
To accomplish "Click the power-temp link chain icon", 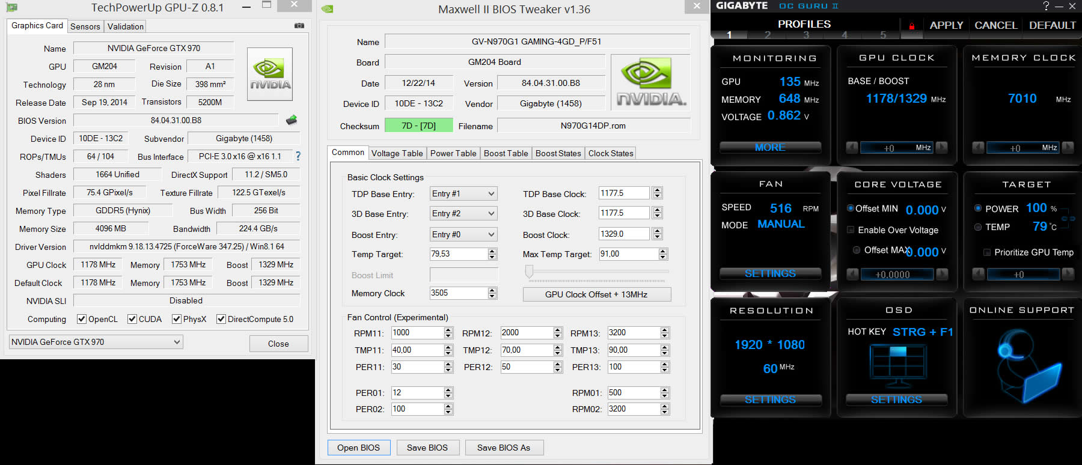I will point(1068,218).
